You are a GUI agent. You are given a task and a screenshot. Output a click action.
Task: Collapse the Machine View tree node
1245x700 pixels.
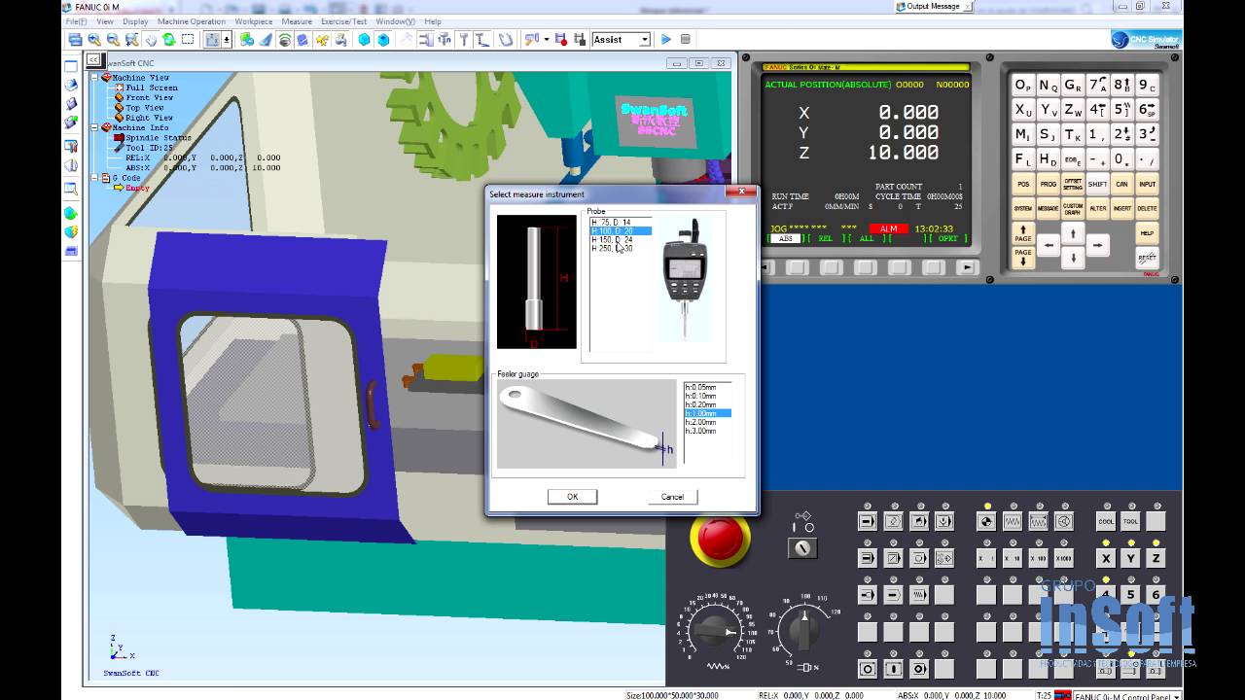click(95, 77)
